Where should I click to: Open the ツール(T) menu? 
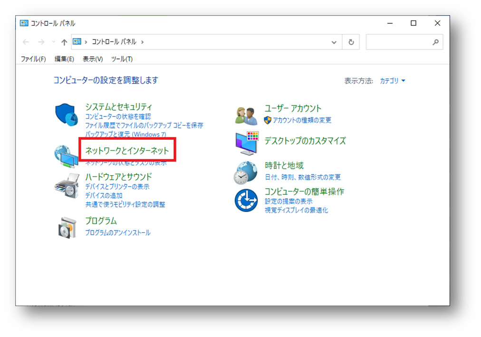(122, 59)
